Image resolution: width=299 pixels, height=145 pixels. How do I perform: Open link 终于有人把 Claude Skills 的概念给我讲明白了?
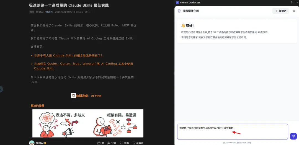pos(69,55)
